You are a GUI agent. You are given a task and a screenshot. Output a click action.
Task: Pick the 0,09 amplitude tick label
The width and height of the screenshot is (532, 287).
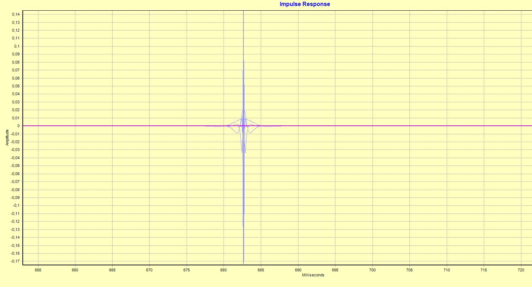click(x=16, y=54)
